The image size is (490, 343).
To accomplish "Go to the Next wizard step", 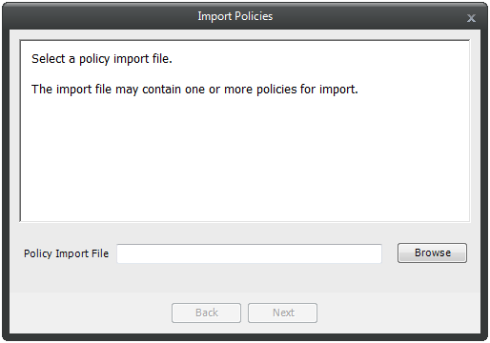I will coord(282,313).
